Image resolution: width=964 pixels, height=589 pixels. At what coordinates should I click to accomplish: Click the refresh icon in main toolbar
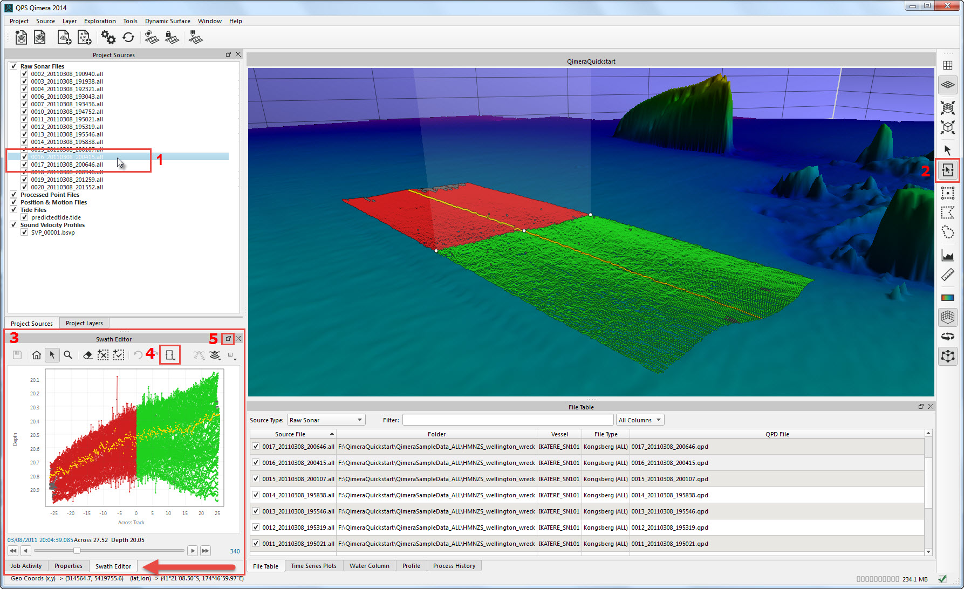pyautogui.click(x=128, y=37)
